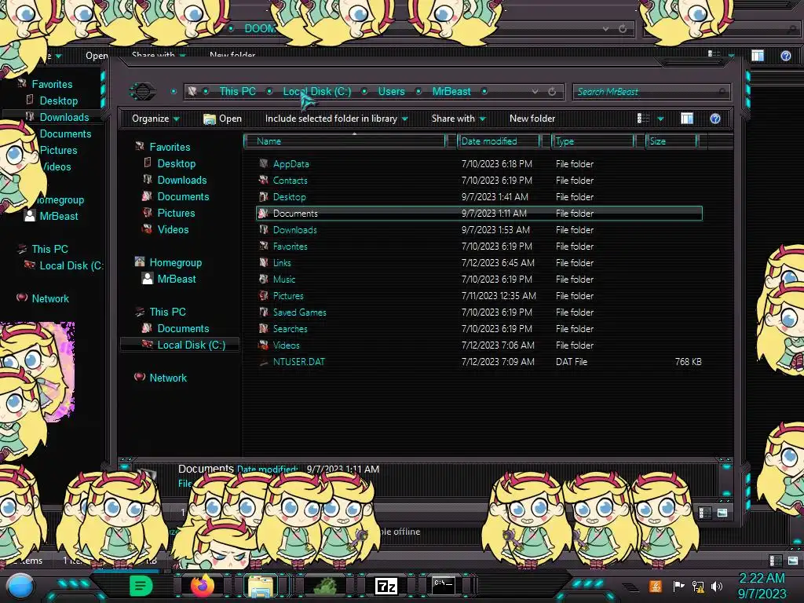Sort by Name column header
The height and width of the screenshot is (603, 804).
345,141
